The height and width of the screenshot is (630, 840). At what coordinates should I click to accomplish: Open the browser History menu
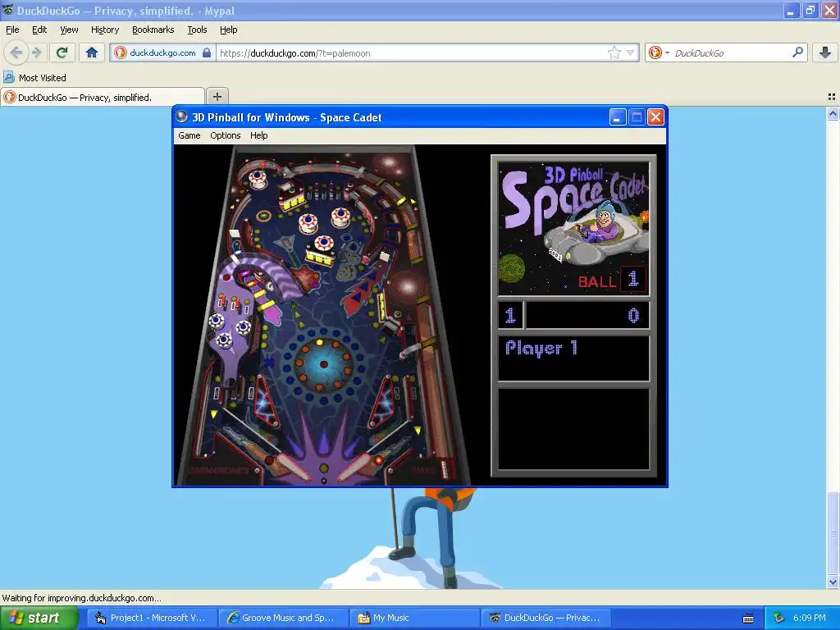(104, 30)
